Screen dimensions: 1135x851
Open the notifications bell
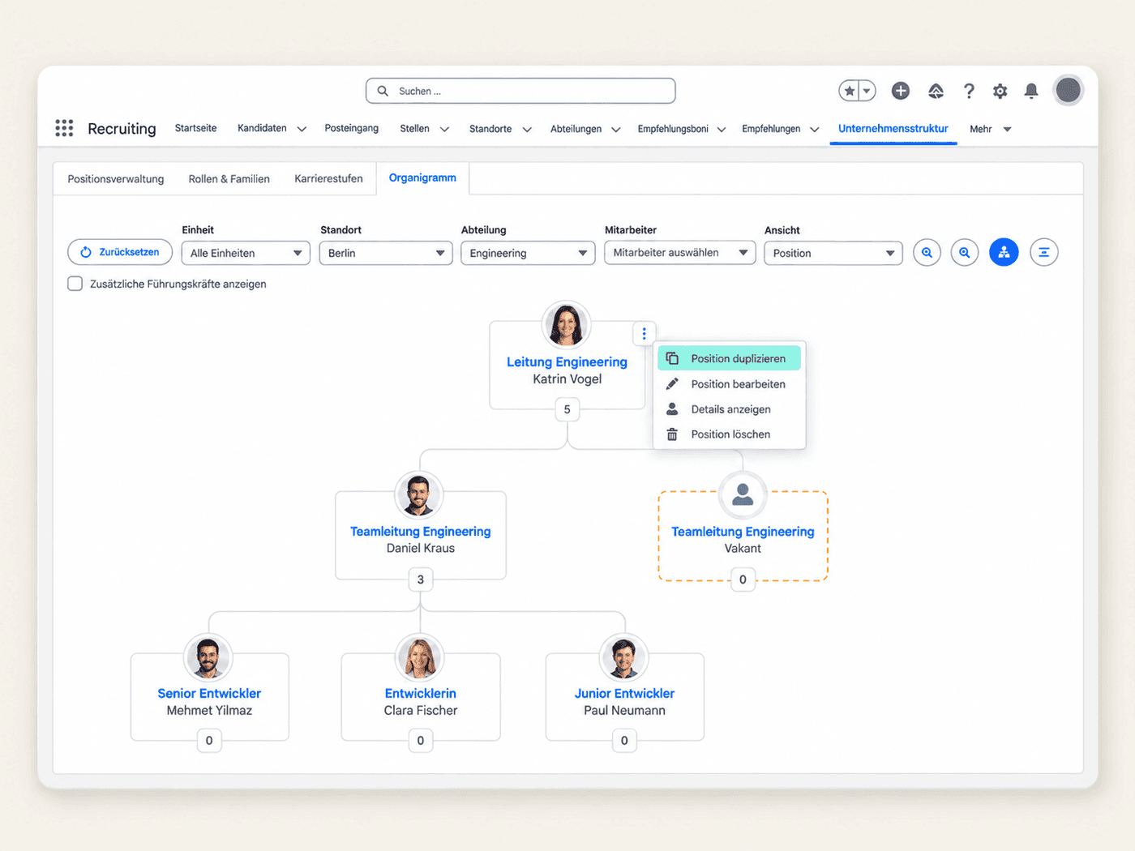point(1031,91)
